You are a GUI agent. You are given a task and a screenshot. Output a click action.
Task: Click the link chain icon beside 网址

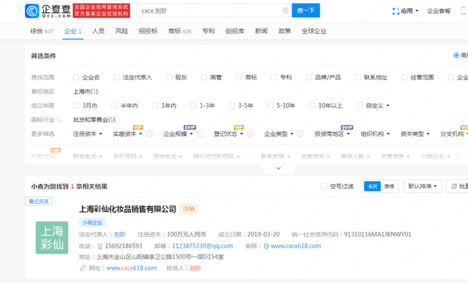83,268
